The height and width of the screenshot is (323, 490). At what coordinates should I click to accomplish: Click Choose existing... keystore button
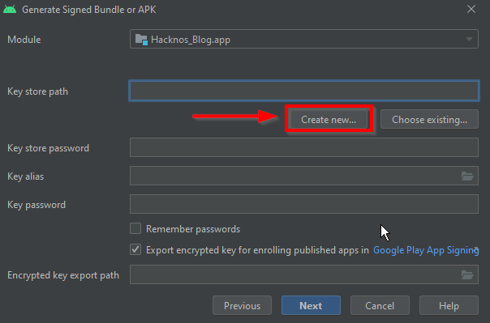point(429,120)
